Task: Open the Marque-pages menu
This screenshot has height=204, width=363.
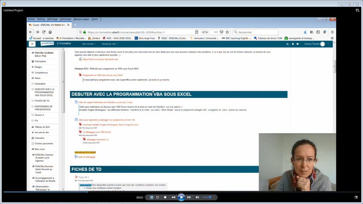Action: (81, 19)
